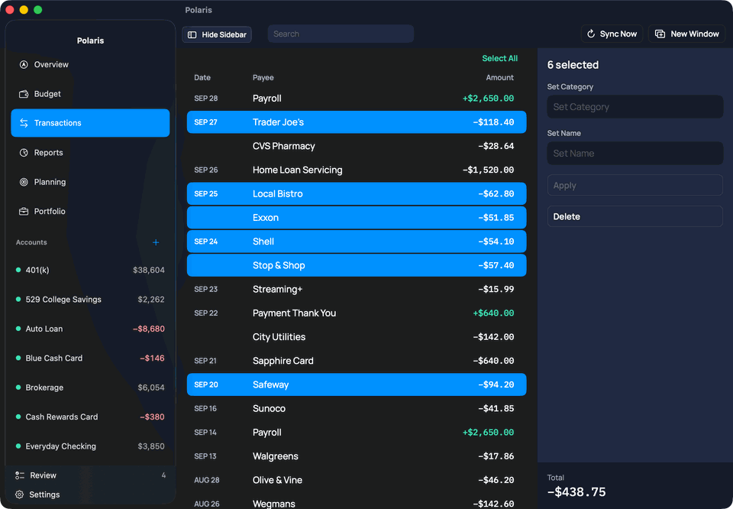733x509 pixels.
Task: Select the CVS Pharmacy transaction
Action: tap(357, 146)
